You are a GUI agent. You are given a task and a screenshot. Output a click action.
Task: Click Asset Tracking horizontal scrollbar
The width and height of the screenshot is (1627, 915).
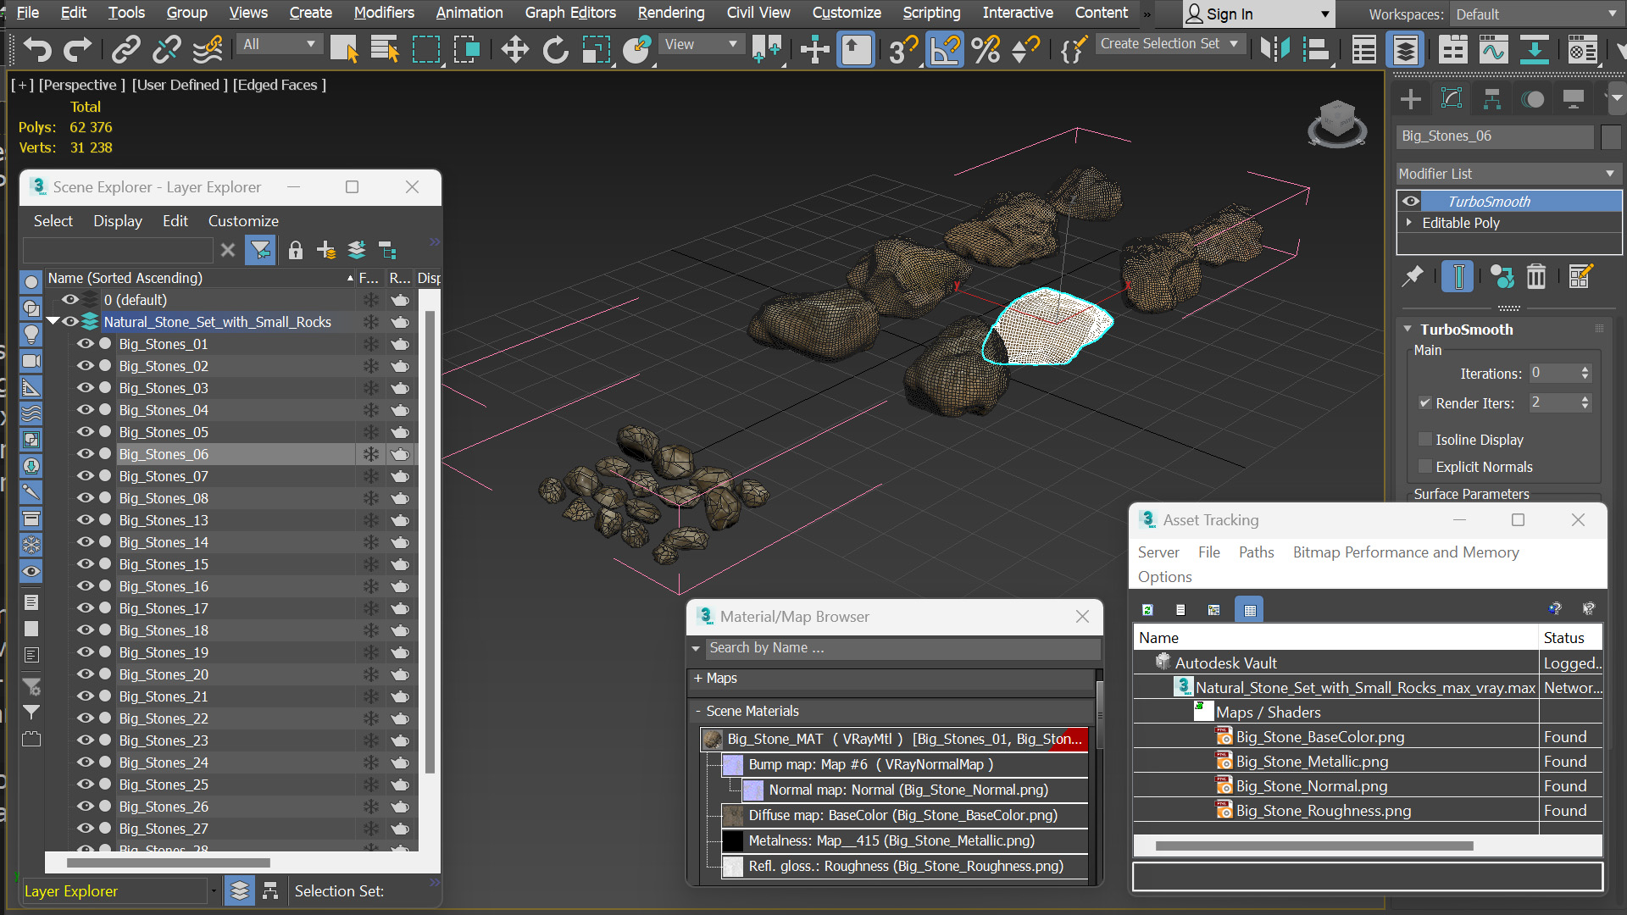tap(1313, 846)
